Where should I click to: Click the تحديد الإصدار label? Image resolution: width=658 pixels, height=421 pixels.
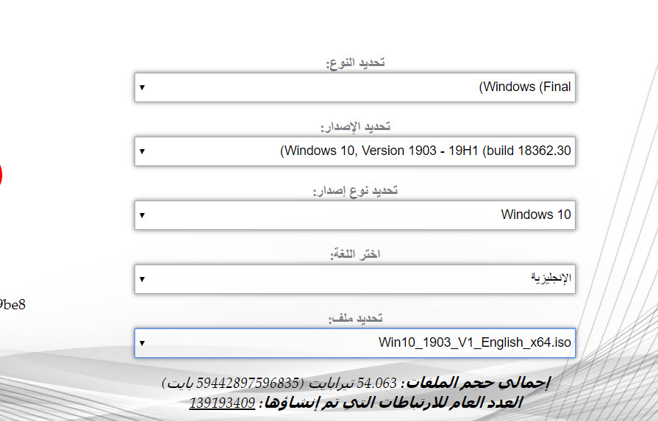355,126
